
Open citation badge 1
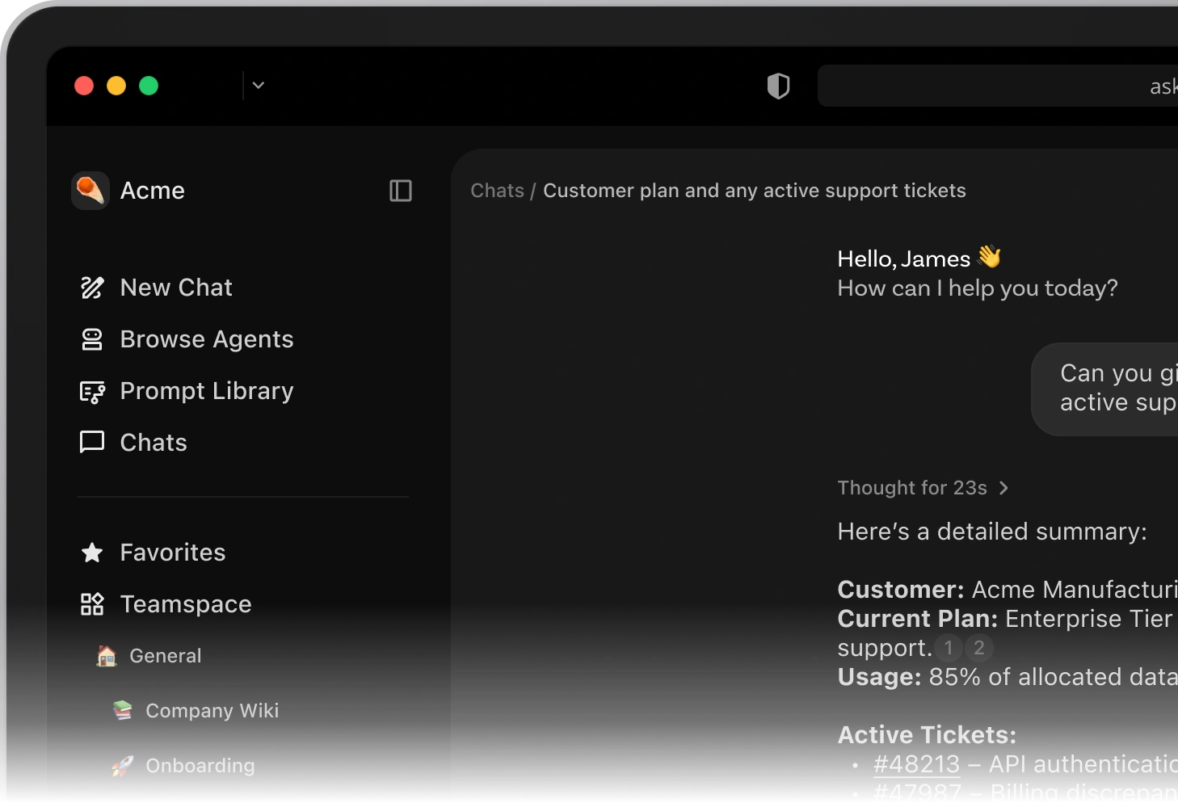point(949,648)
